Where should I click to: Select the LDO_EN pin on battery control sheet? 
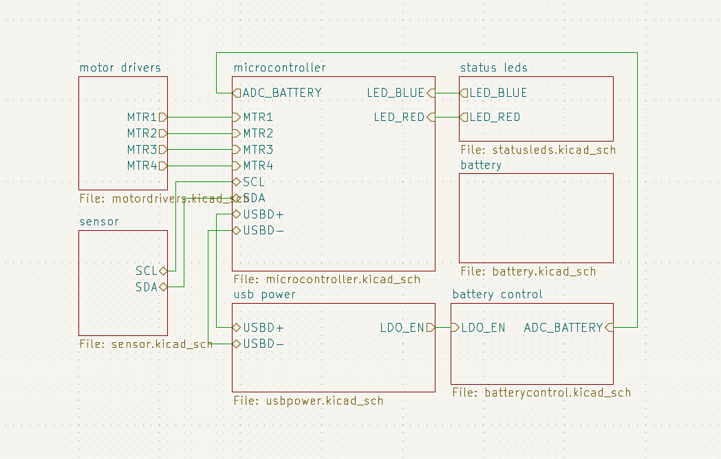(x=478, y=328)
